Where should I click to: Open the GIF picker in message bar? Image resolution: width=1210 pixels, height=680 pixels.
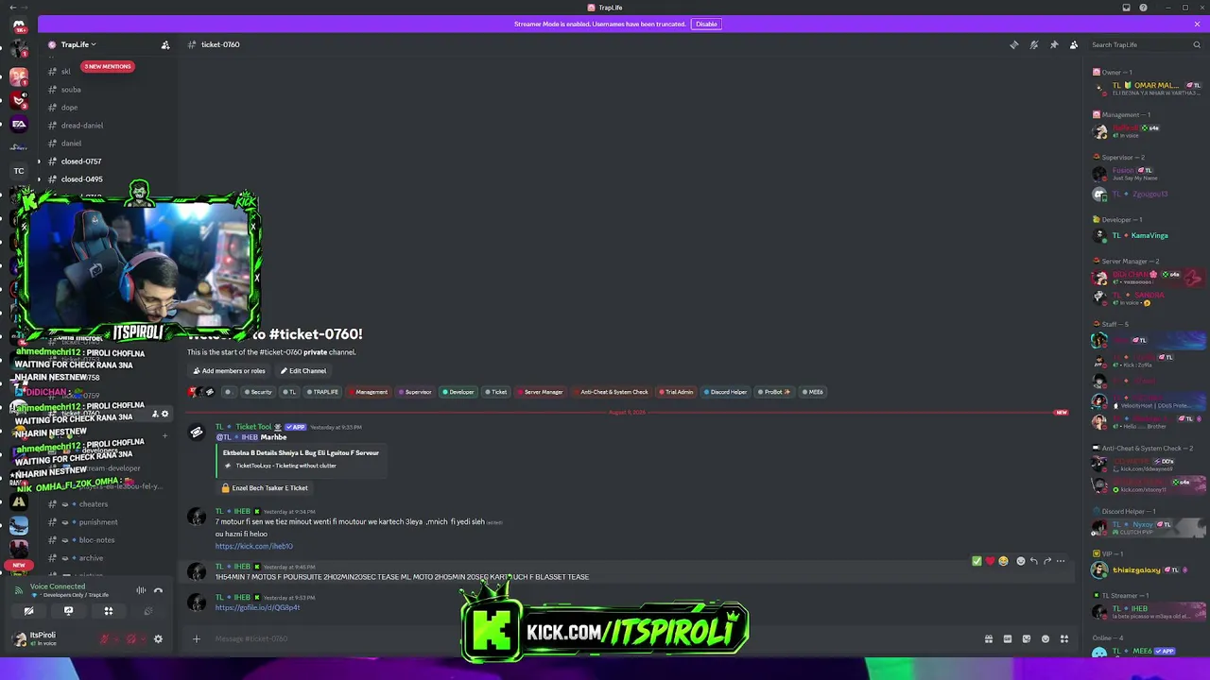(1008, 638)
